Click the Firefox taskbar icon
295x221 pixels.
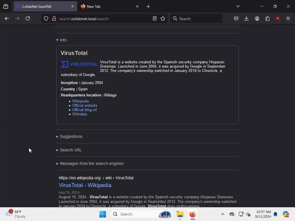[x=193, y=214]
